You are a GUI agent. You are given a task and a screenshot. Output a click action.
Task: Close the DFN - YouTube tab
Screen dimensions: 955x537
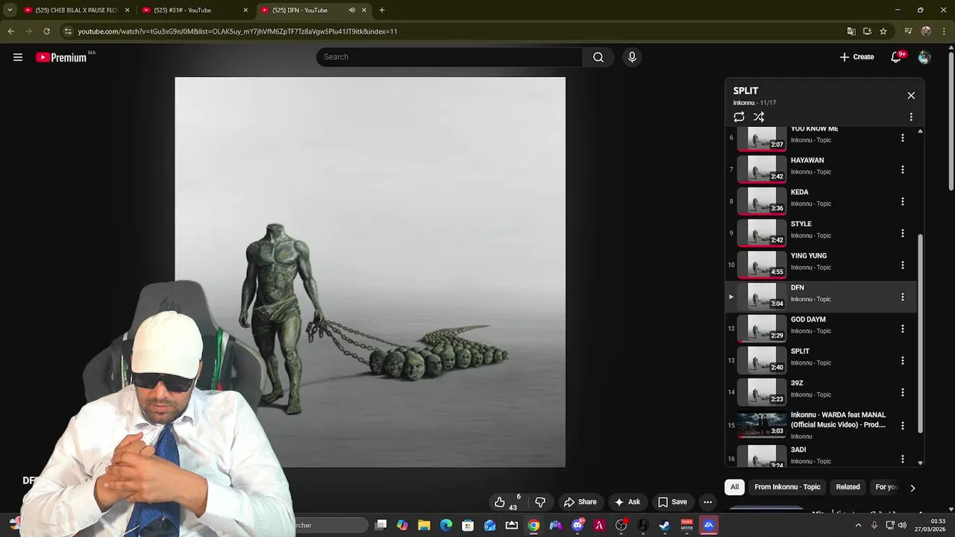tap(364, 10)
